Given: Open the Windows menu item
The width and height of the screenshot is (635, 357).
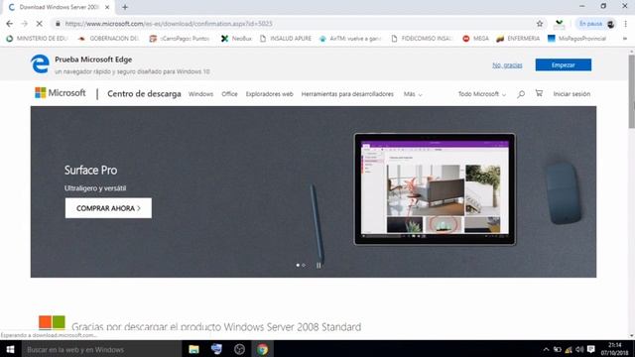Looking at the screenshot, I should (200, 94).
